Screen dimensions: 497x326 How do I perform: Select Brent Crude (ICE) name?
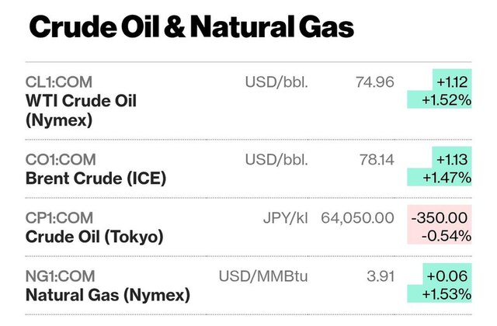pyautogui.click(x=96, y=178)
